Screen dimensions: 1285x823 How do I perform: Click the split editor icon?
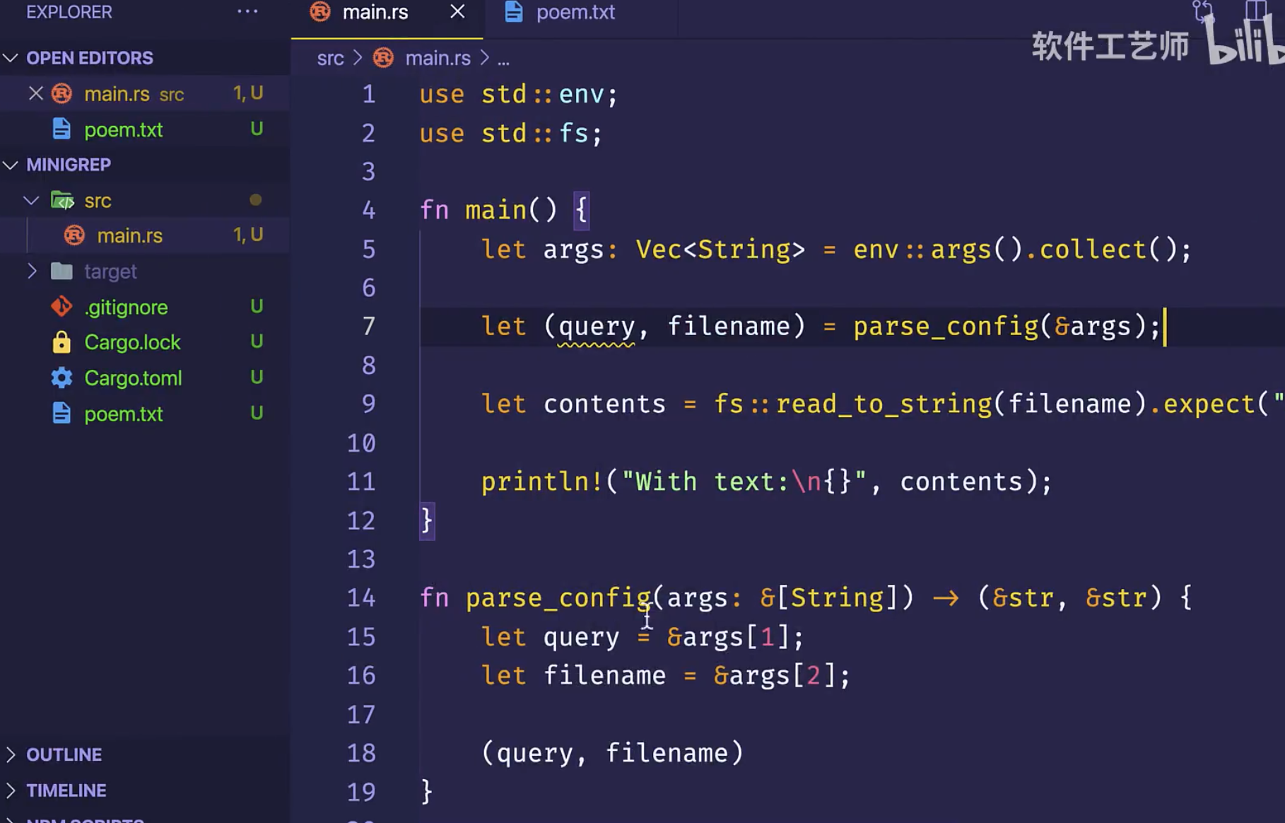point(1255,10)
